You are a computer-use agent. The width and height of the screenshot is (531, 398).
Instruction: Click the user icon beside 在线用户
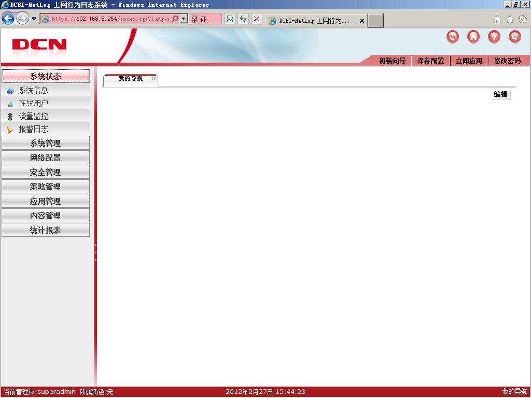pyautogui.click(x=10, y=104)
